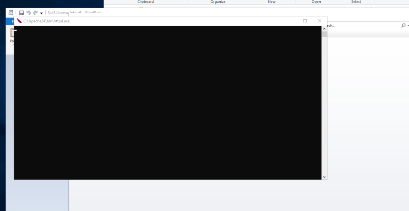Click the Apache feather icon in console title bar

point(19,21)
